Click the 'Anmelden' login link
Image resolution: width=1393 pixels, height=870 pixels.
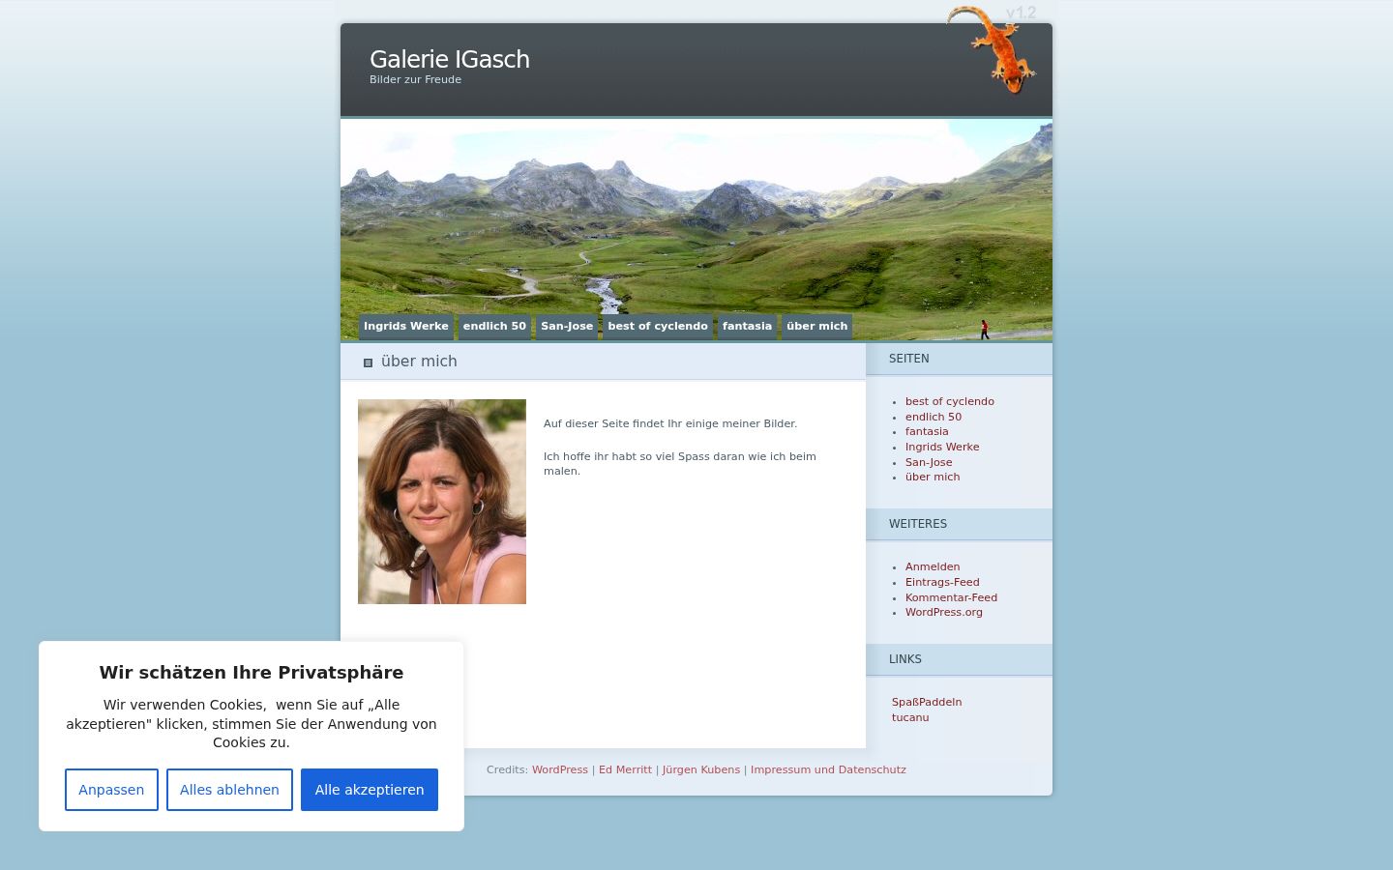pos(933,567)
